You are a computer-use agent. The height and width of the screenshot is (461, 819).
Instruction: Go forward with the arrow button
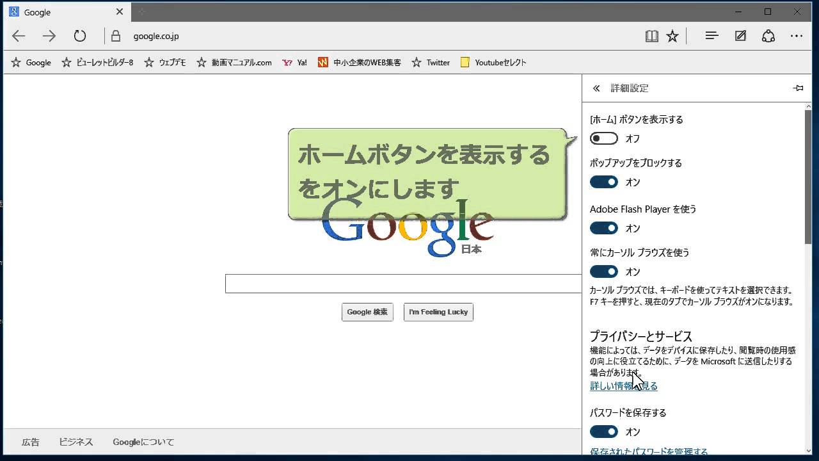pos(49,36)
